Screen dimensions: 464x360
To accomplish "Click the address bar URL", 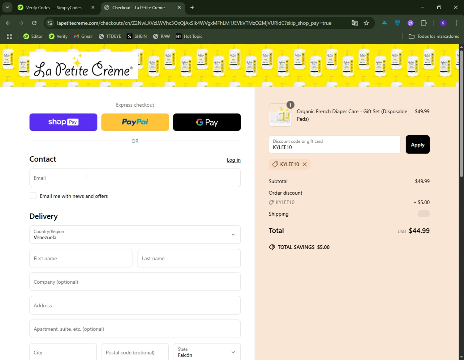I will coord(194,23).
